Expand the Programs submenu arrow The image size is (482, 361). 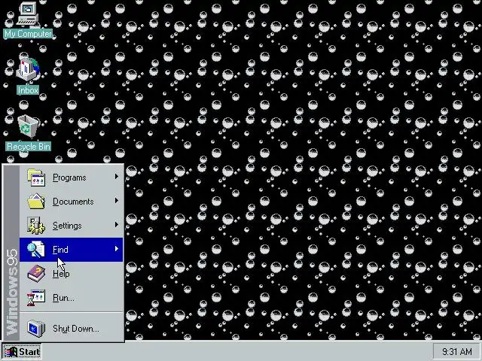click(x=117, y=177)
